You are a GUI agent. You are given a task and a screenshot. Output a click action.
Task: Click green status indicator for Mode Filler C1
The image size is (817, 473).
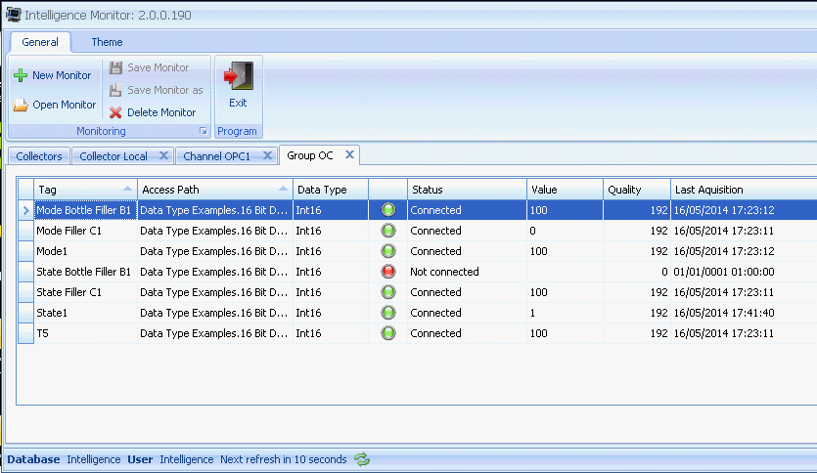pyautogui.click(x=388, y=231)
